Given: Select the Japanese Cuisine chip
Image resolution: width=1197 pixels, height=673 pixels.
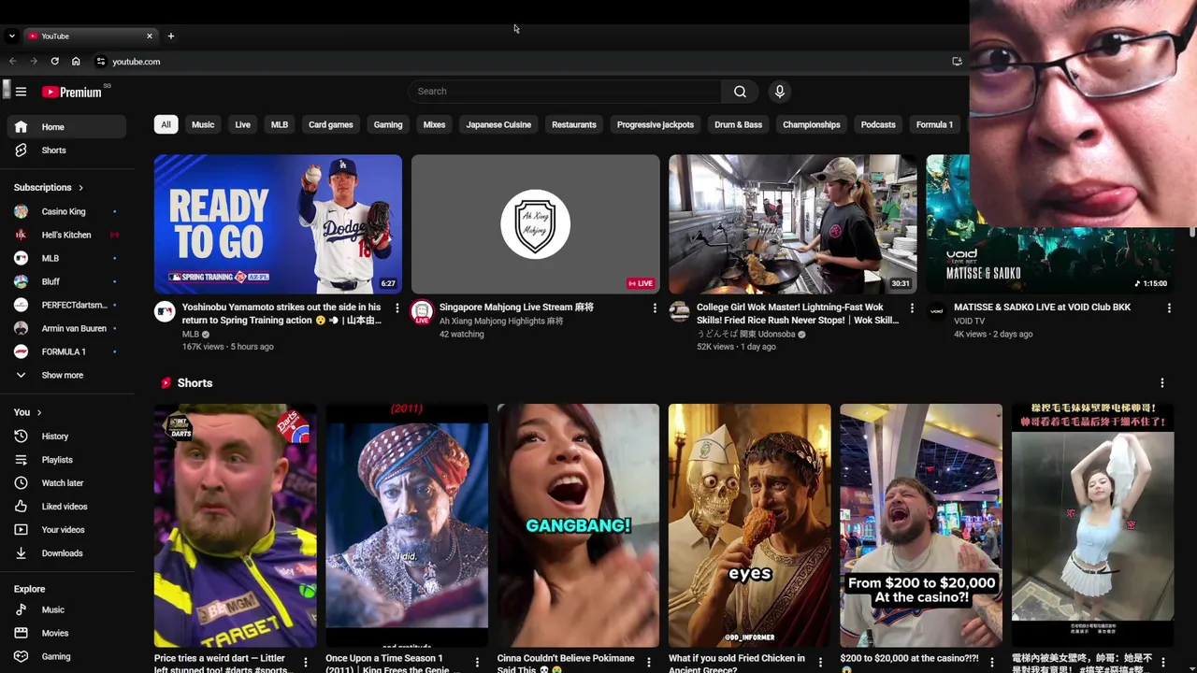Looking at the screenshot, I should pos(498,124).
